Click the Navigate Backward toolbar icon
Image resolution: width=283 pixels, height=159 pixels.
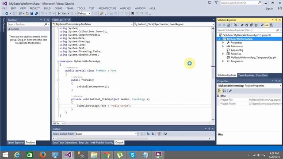click(x=7, y=14)
